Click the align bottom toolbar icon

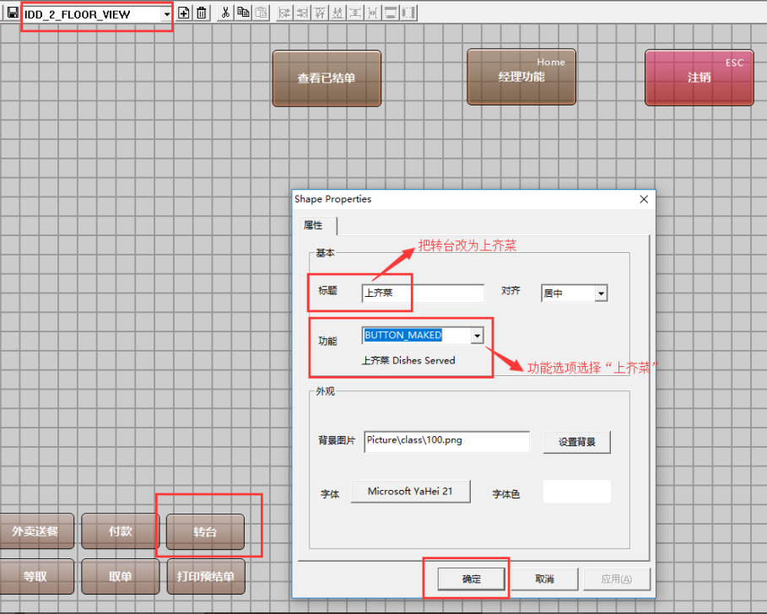pos(338,13)
